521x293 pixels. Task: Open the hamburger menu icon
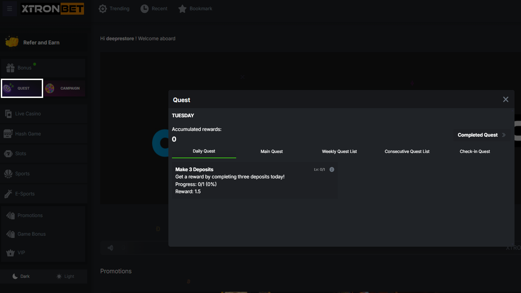(9, 9)
